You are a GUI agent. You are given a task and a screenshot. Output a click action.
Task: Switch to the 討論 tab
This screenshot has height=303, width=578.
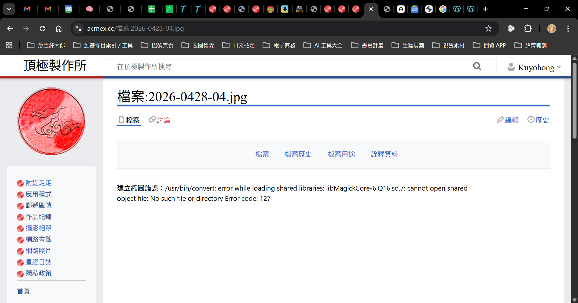tap(160, 120)
